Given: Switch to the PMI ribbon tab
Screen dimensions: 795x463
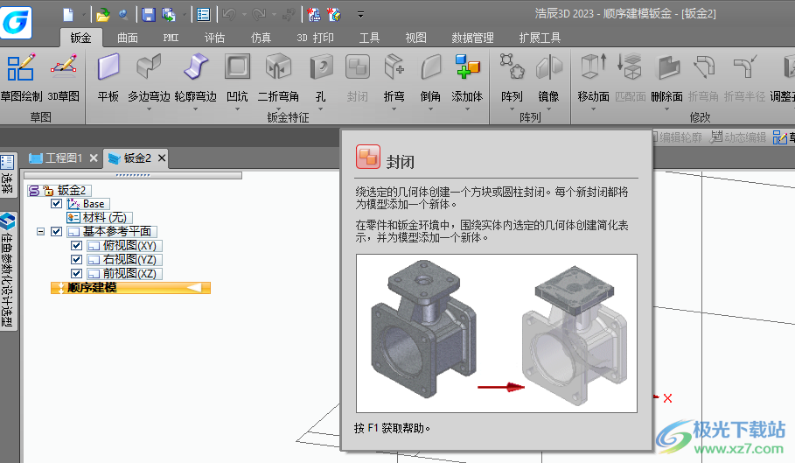Looking at the screenshot, I should tap(171, 38).
